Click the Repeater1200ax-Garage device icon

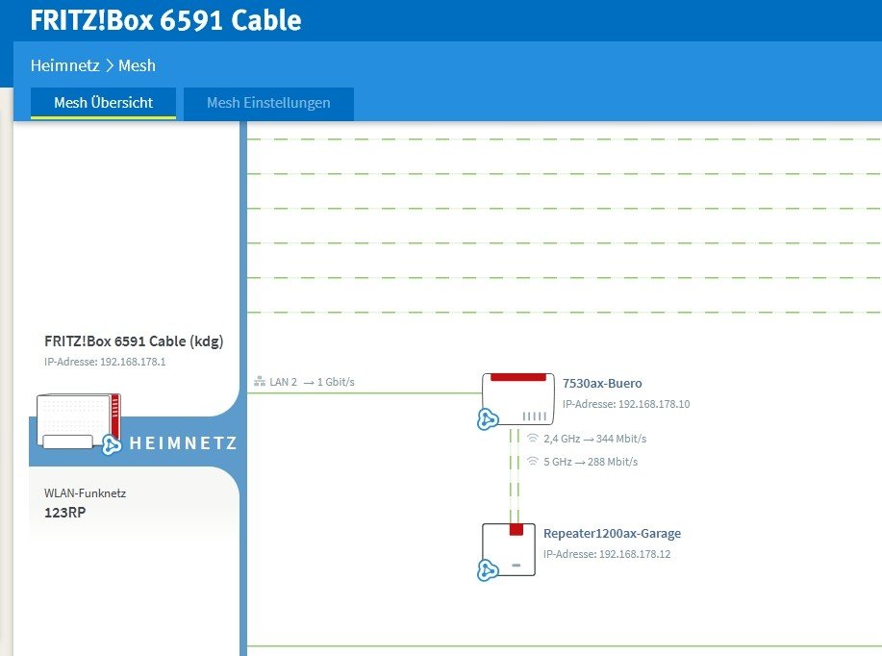click(509, 549)
